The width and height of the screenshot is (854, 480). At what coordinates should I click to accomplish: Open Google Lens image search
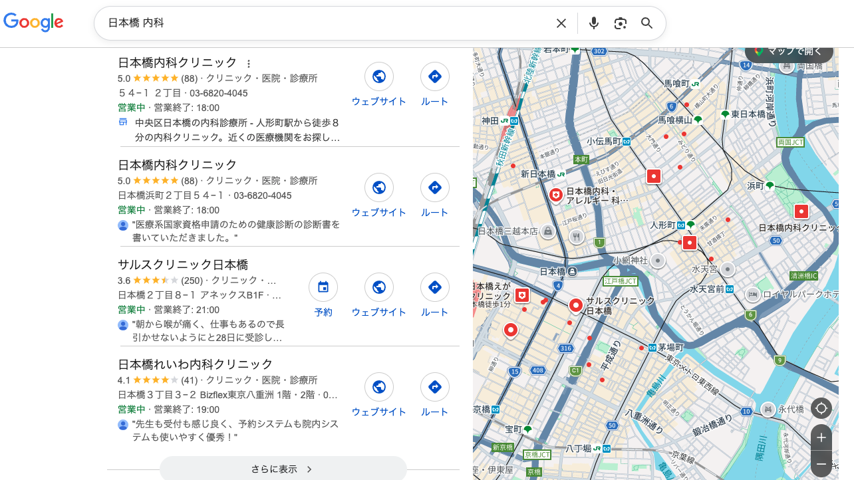pyautogui.click(x=621, y=23)
